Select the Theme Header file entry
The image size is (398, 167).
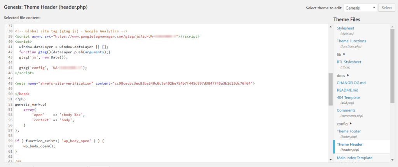pos(362,147)
